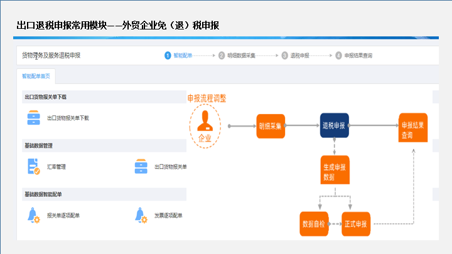Select step 2 circle 明细数据采集
This screenshot has height=254, width=452.
pyautogui.click(x=222, y=55)
